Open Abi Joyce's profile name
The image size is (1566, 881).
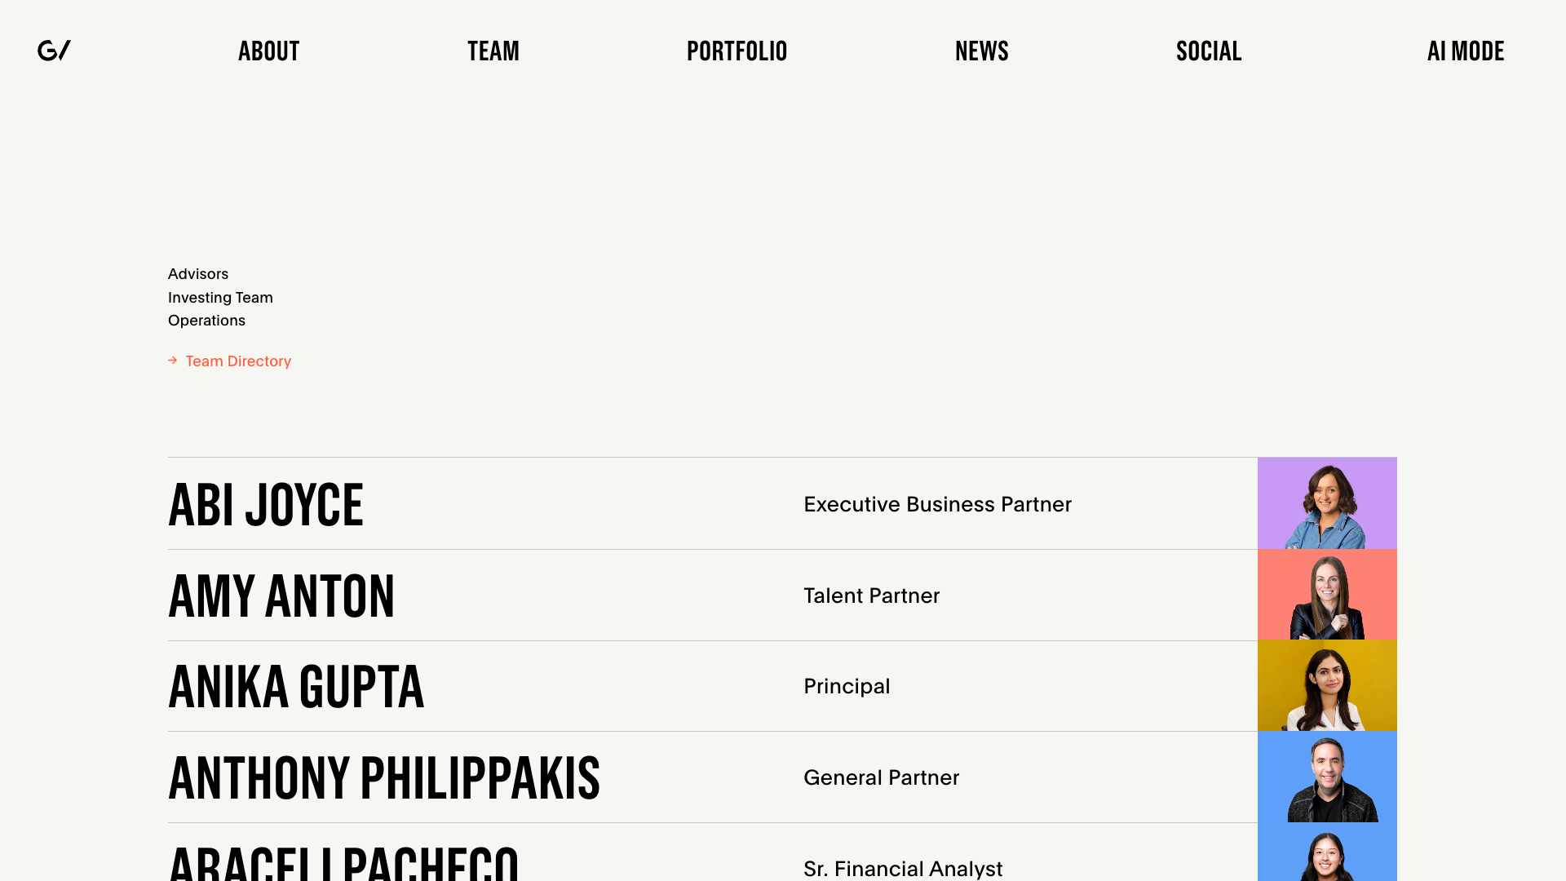[x=266, y=505]
